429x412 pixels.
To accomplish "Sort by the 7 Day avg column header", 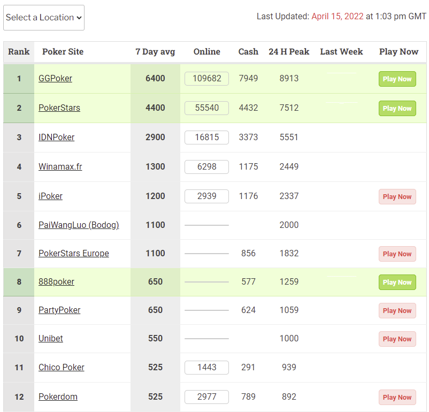I will [x=155, y=52].
